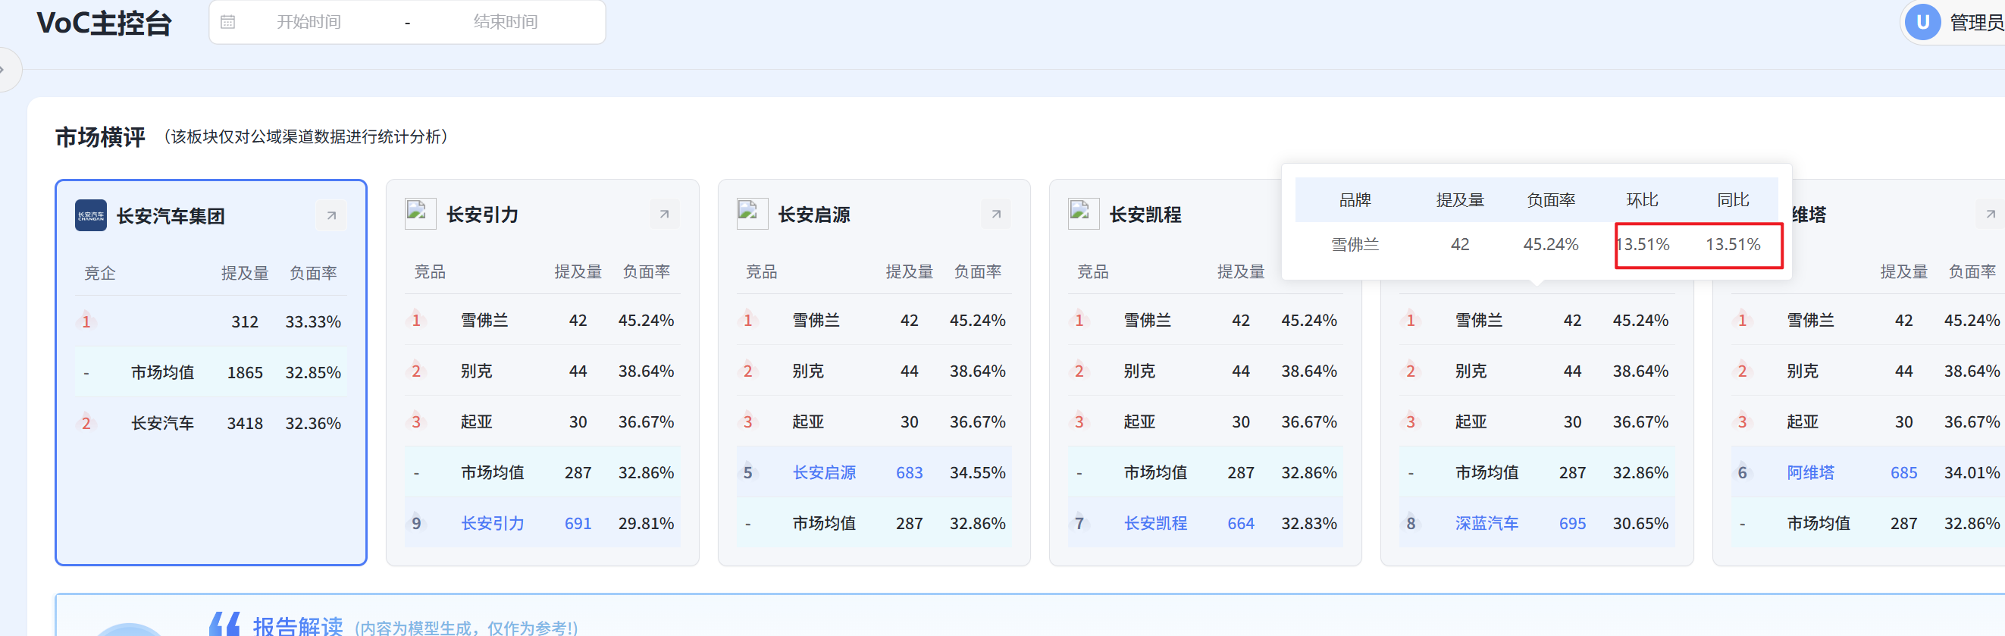Set the 开始时间 start date field
Viewport: 2005px width, 636px height.
[x=309, y=22]
